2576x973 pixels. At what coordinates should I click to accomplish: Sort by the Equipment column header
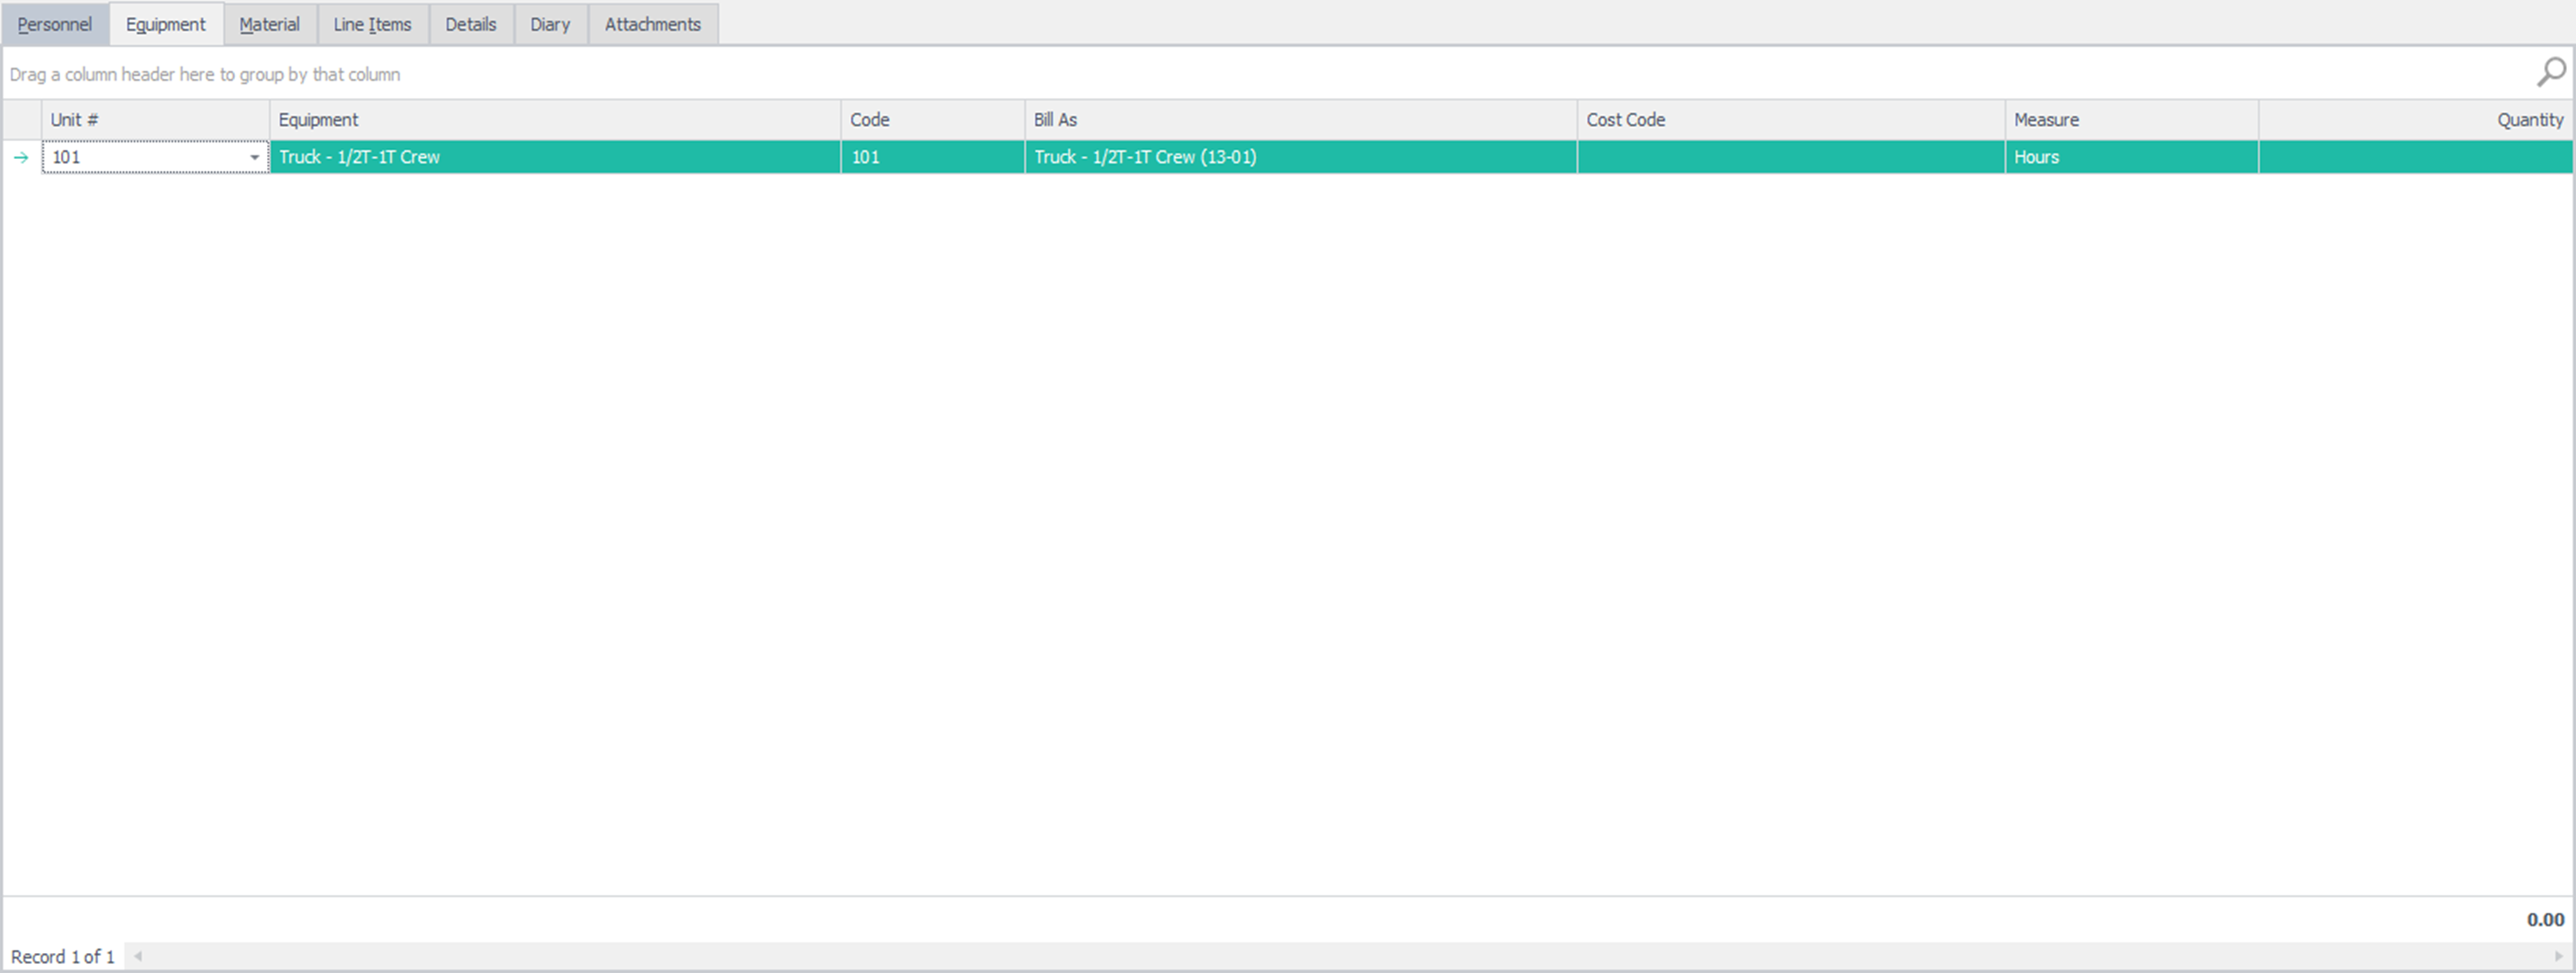point(555,120)
